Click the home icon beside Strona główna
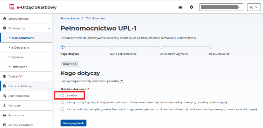263x128 pixels. pyautogui.click(x=4, y=19)
